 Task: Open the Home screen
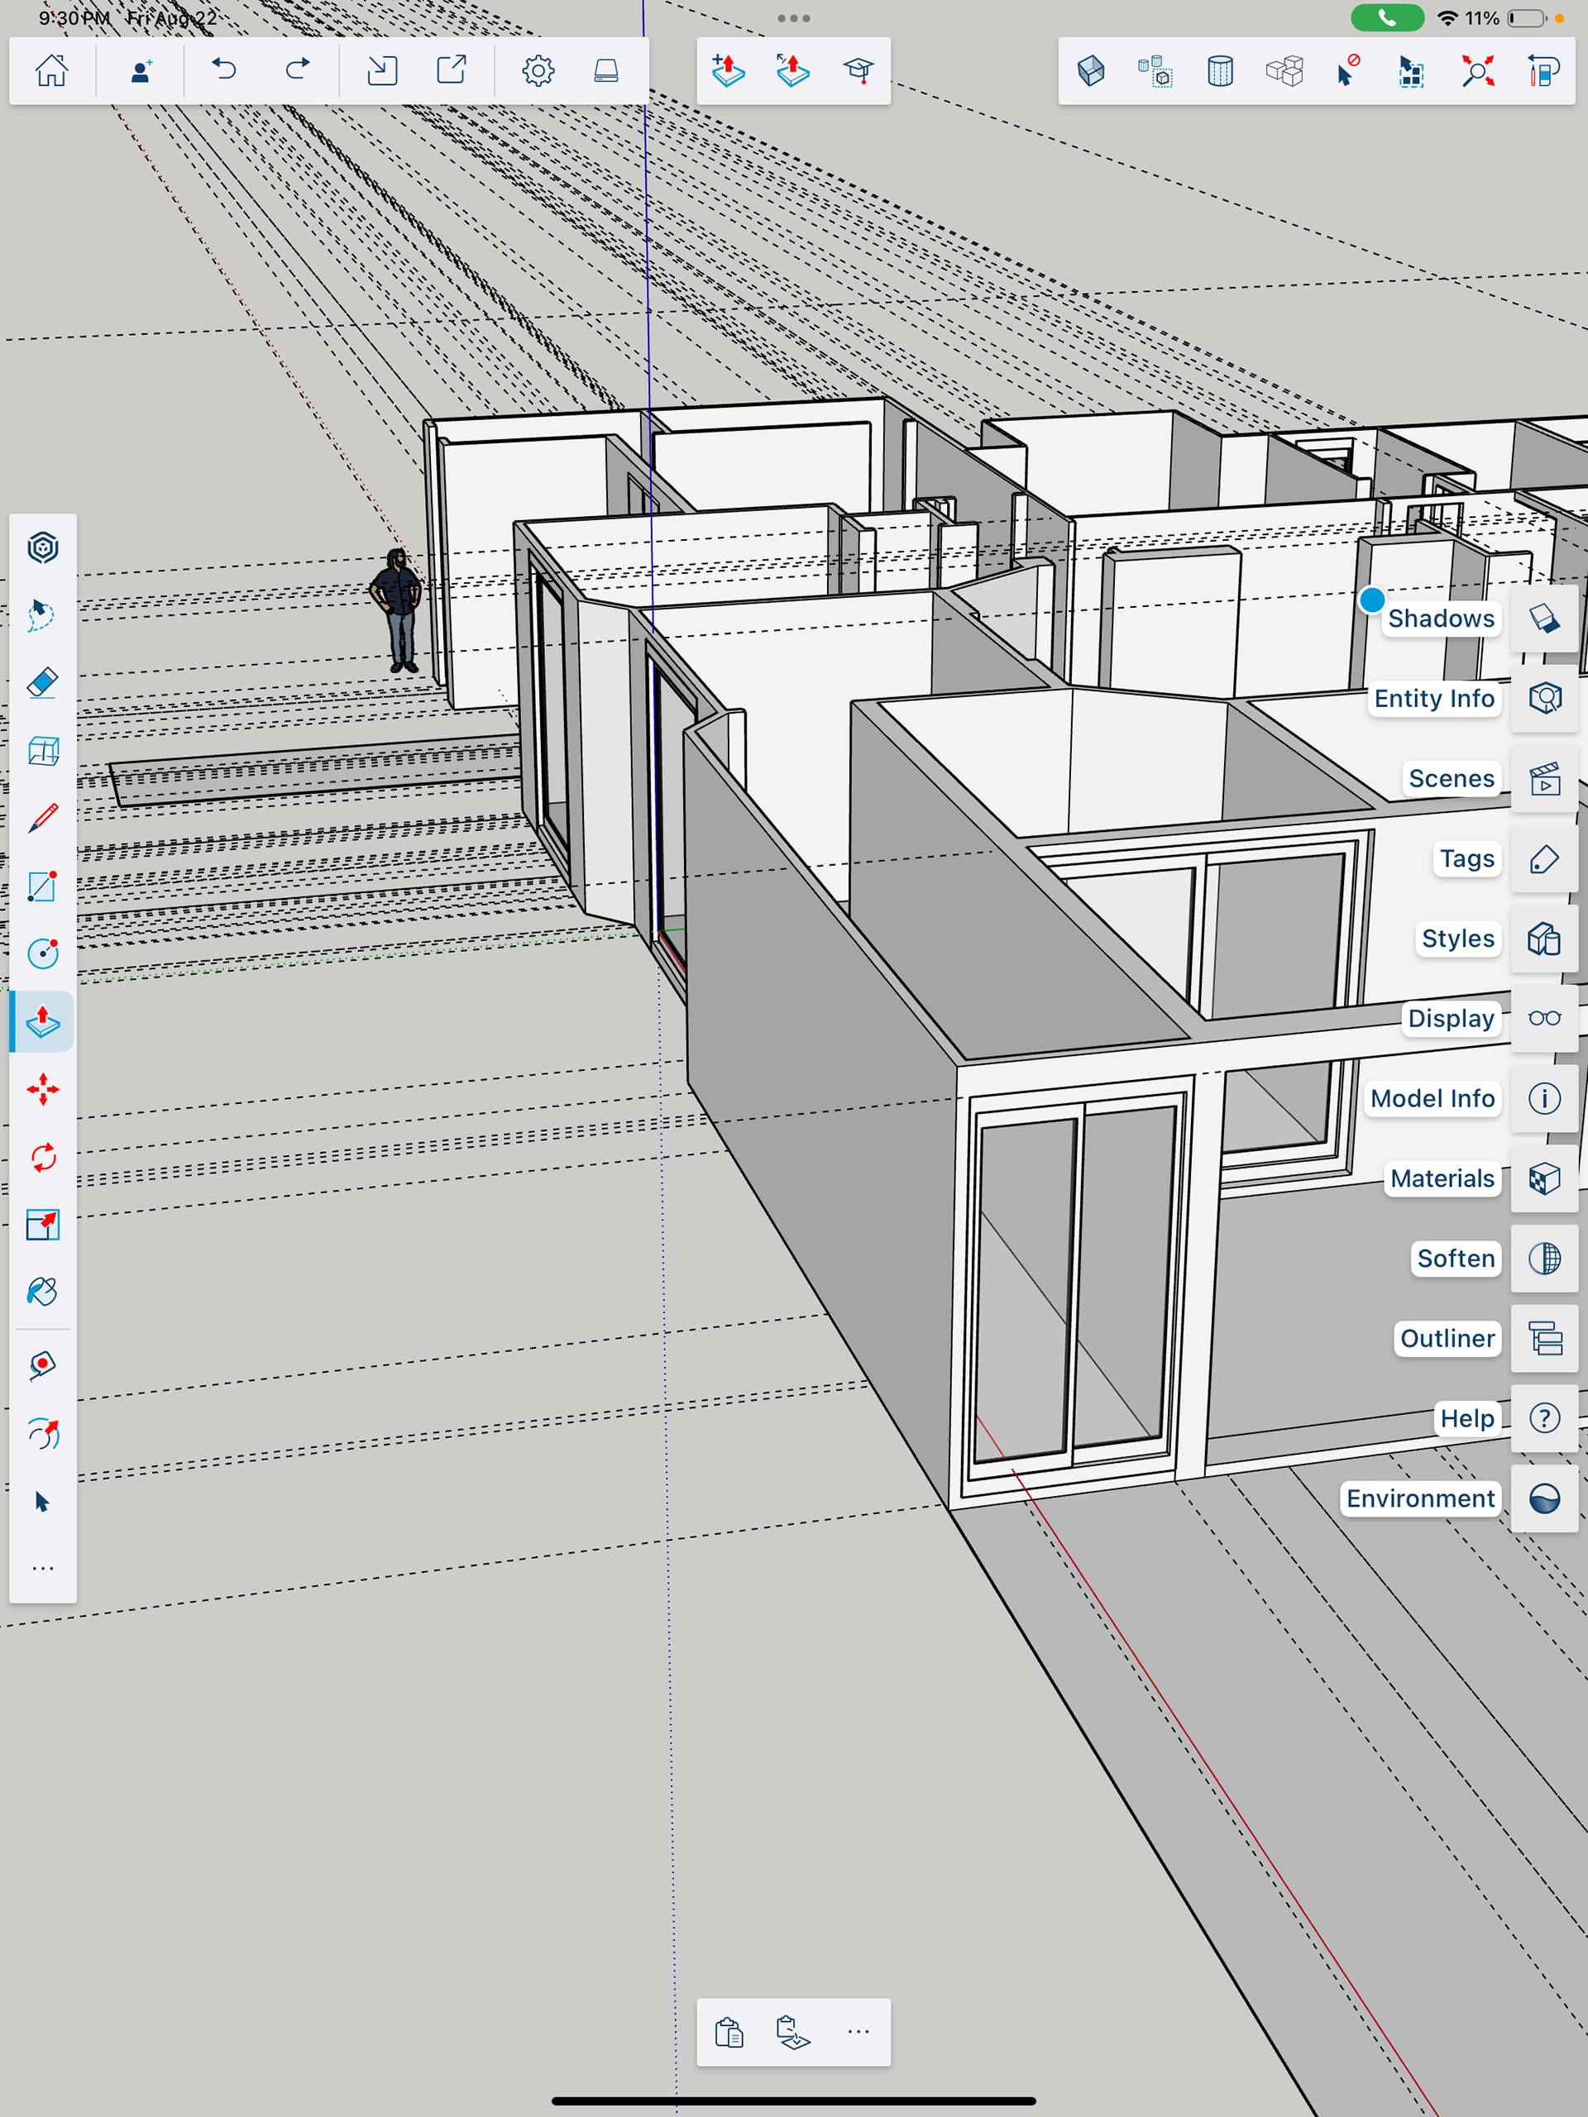click(x=51, y=69)
